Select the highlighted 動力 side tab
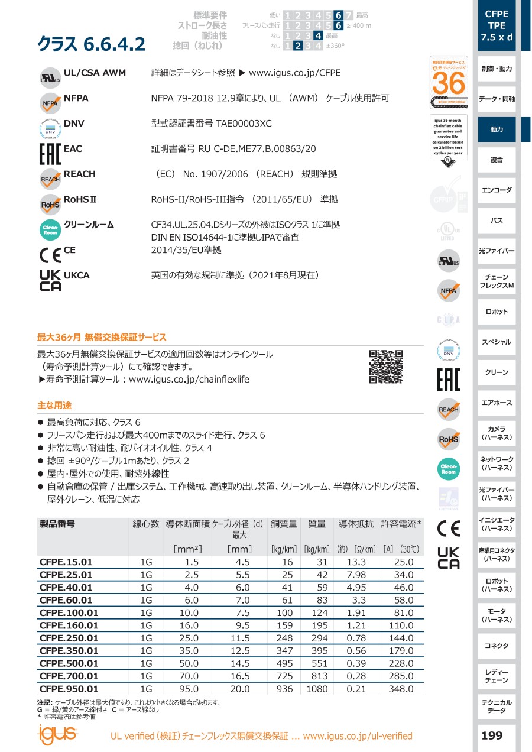The height and width of the screenshot is (752, 532). click(497, 129)
